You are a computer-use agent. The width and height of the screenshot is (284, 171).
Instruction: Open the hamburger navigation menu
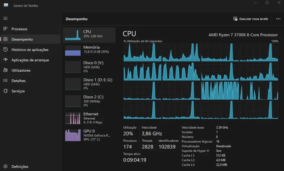pos(6,18)
